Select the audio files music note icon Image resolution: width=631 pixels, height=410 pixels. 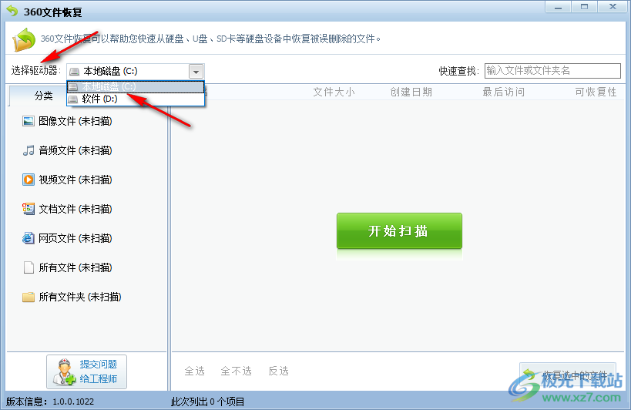coord(29,150)
